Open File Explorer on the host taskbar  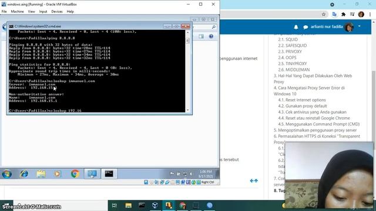128,205
